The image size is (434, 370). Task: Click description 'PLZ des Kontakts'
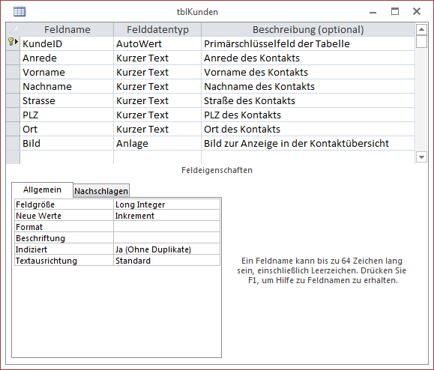pyautogui.click(x=308, y=115)
